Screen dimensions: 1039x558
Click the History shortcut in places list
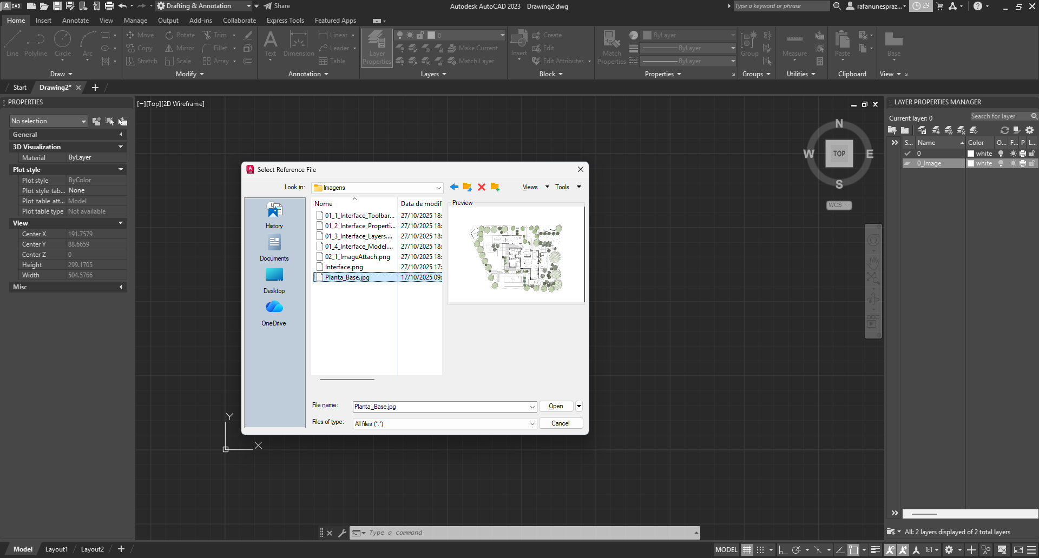pos(274,215)
